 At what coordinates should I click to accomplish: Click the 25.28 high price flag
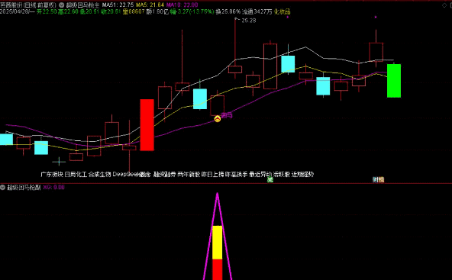coord(248,21)
